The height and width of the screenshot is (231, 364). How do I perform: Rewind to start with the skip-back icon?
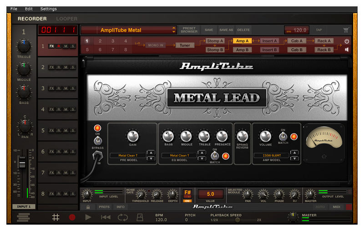click(x=106, y=217)
